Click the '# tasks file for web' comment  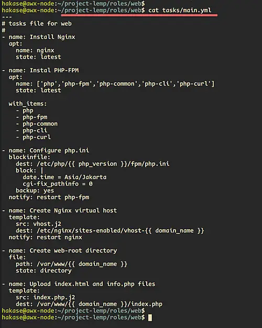37,24
